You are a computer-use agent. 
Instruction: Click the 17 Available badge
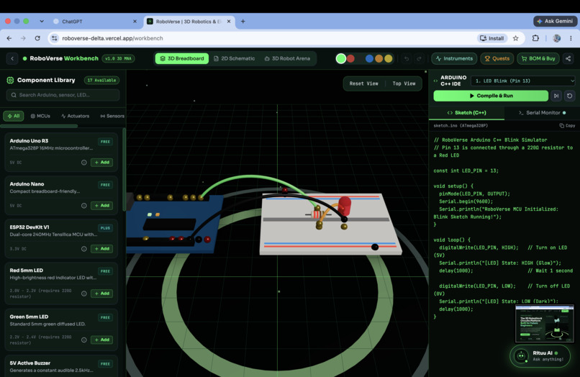(x=101, y=81)
